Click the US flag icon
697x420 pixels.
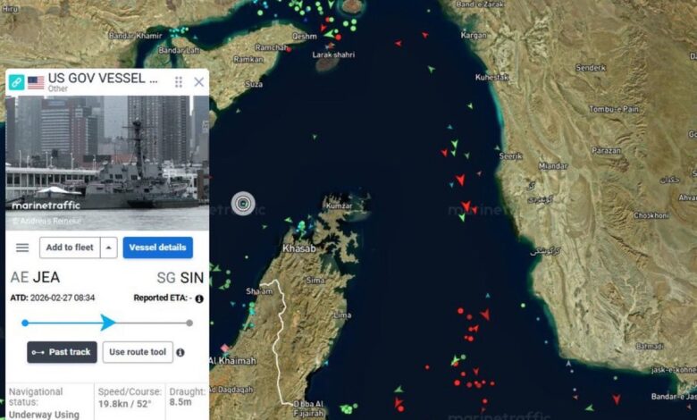pyautogui.click(x=36, y=82)
